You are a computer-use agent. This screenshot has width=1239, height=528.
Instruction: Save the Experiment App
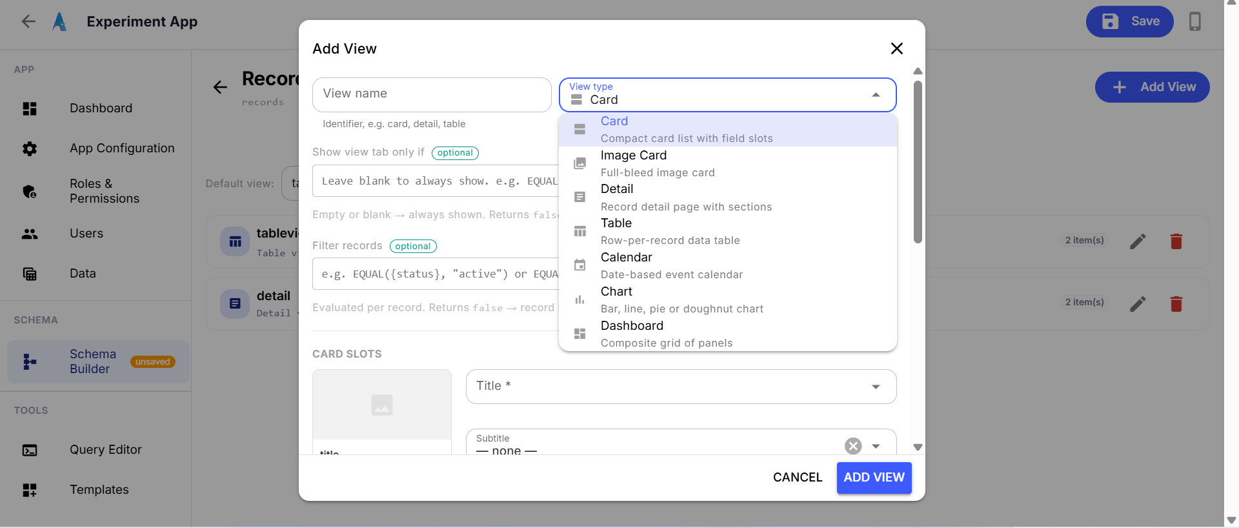coord(1130,21)
